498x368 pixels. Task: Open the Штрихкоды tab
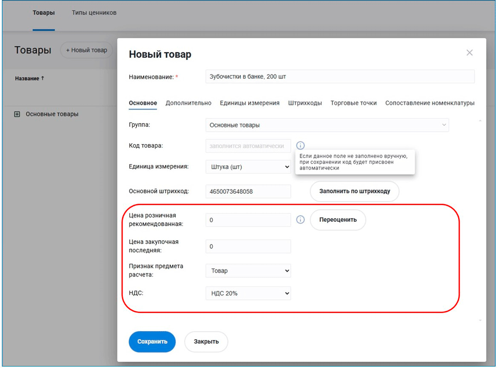[305, 103]
